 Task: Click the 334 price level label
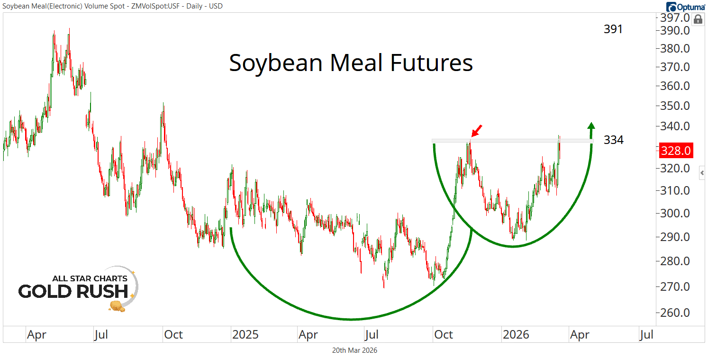(x=613, y=140)
